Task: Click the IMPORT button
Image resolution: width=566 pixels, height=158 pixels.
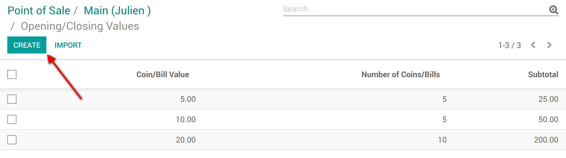Action: (68, 45)
